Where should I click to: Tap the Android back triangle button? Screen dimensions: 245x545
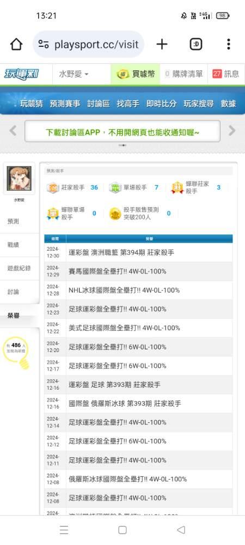click(181, 530)
